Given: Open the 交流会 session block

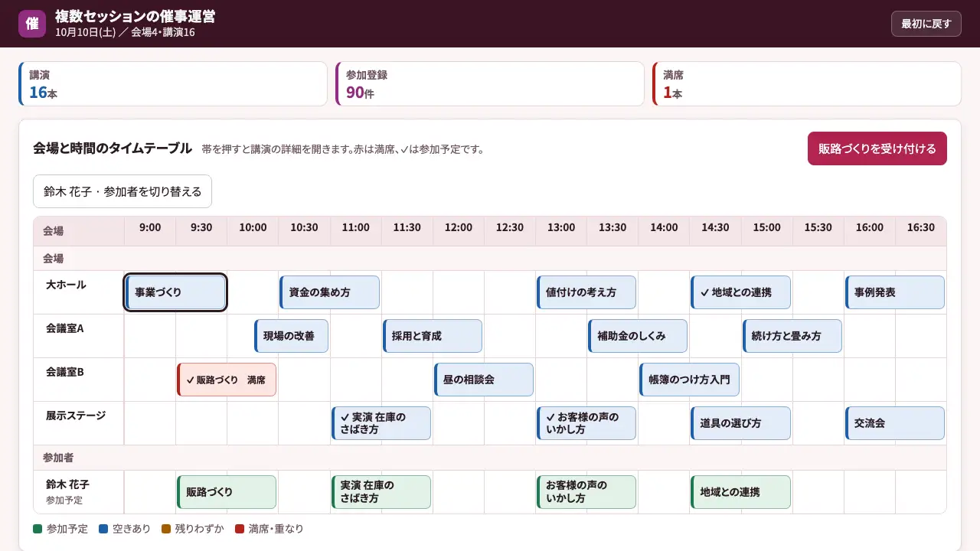Looking at the screenshot, I should pyautogui.click(x=894, y=423).
